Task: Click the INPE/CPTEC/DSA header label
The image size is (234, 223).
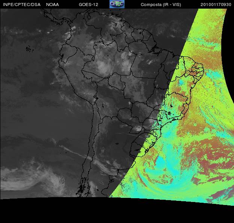Action: point(21,5)
